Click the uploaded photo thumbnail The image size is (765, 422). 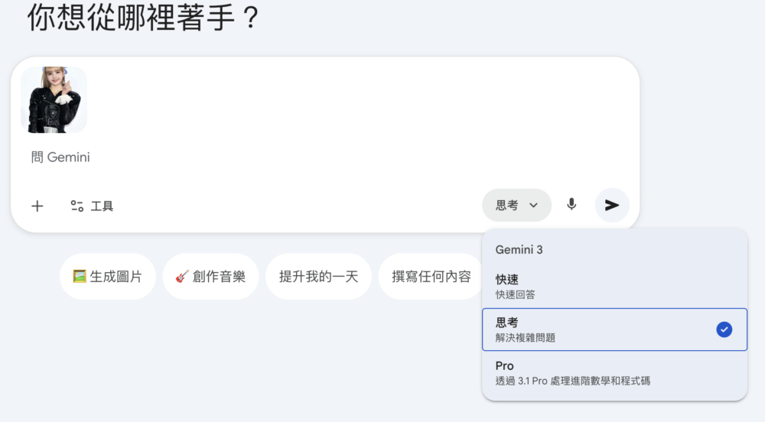coord(54,100)
